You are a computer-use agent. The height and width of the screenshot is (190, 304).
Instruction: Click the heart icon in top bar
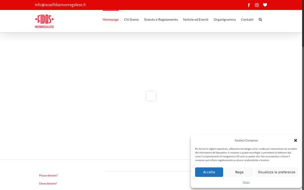(265, 5)
